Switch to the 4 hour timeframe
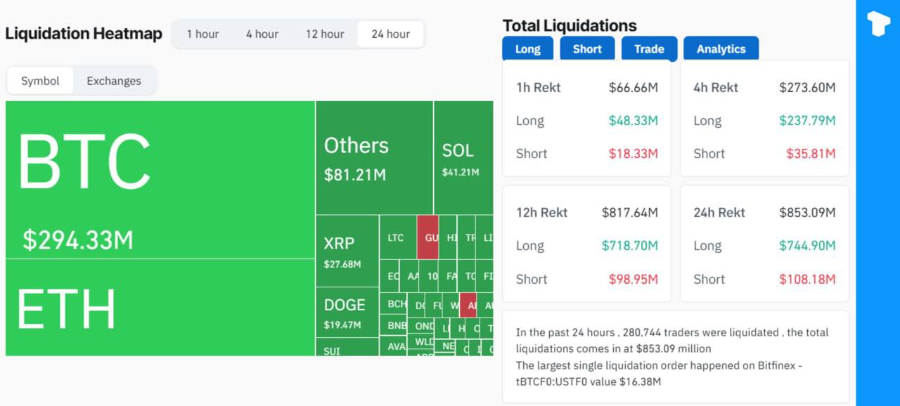The height and width of the screenshot is (406, 900). pos(262,34)
